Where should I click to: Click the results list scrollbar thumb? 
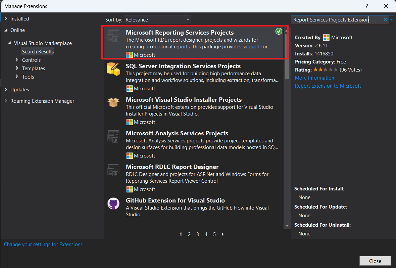287,56
